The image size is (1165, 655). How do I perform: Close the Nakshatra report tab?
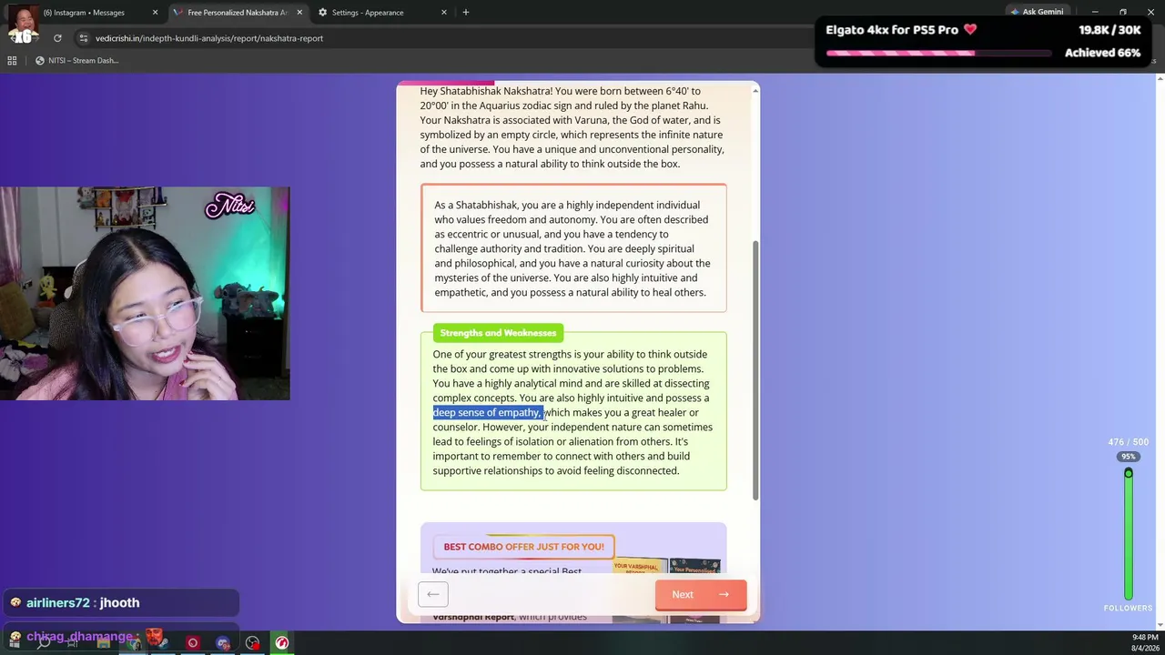(299, 13)
